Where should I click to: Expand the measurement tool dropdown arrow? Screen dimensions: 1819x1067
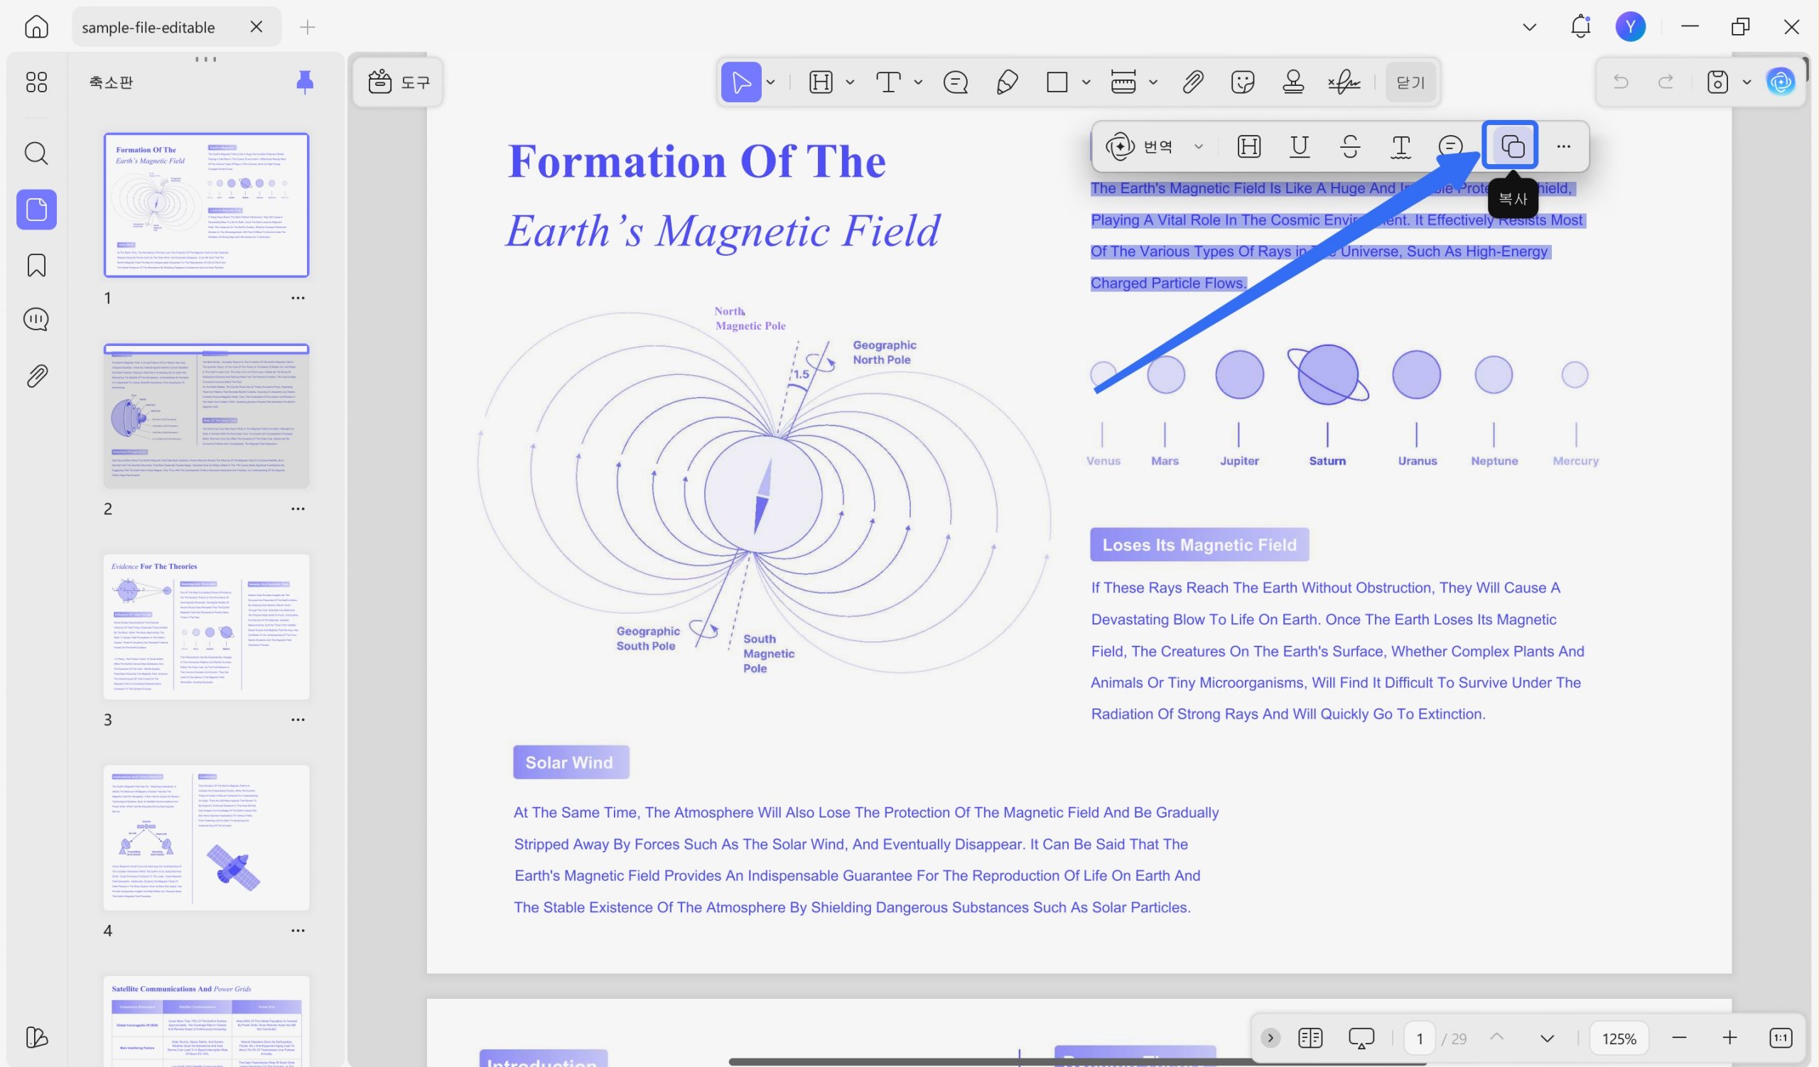[x=1153, y=82]
